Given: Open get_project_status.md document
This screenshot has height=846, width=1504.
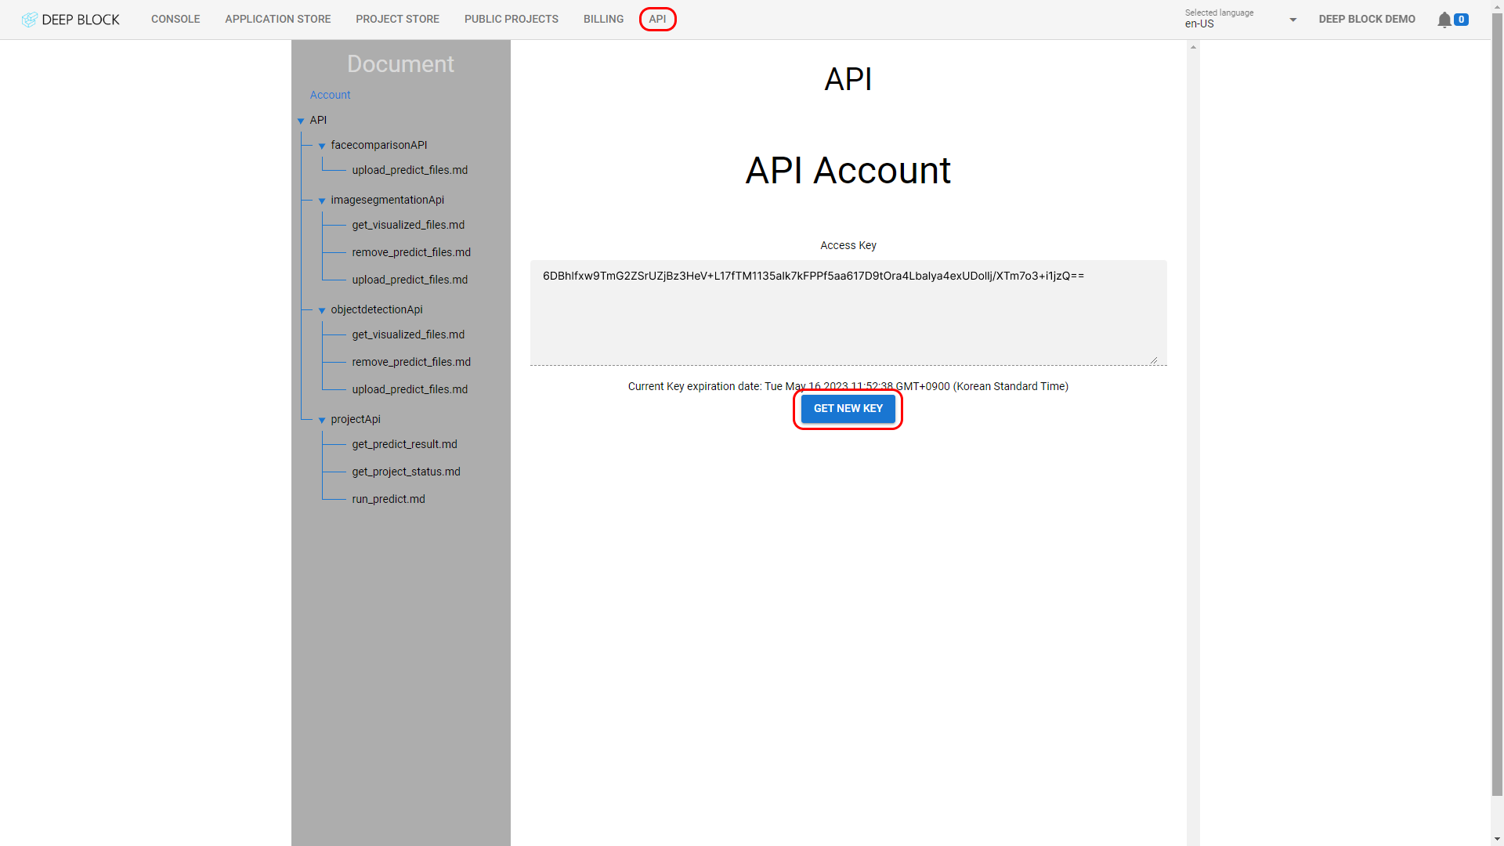Looking at the screenshot, I should [x=406, y=472].
